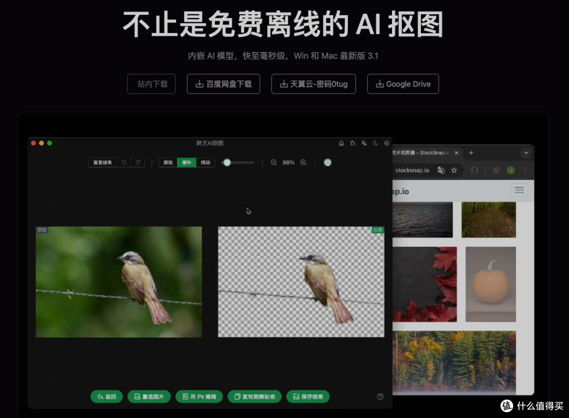Image resolution: width=569 pixels, height=418 pixels.
Task: Open the StockSnap hamburger menu
Action: click(519, 190)
